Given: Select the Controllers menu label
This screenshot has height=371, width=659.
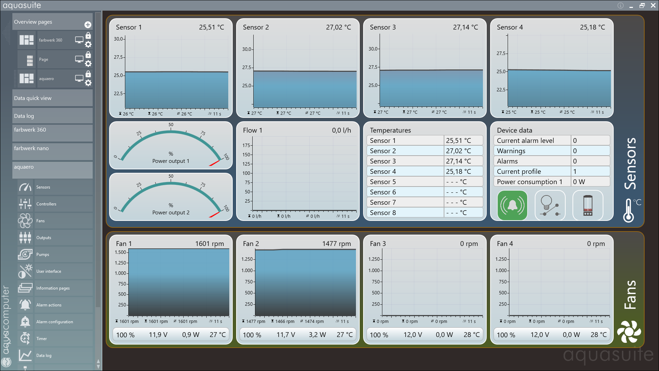Looking at the screenshot, I should click(46, 204).
